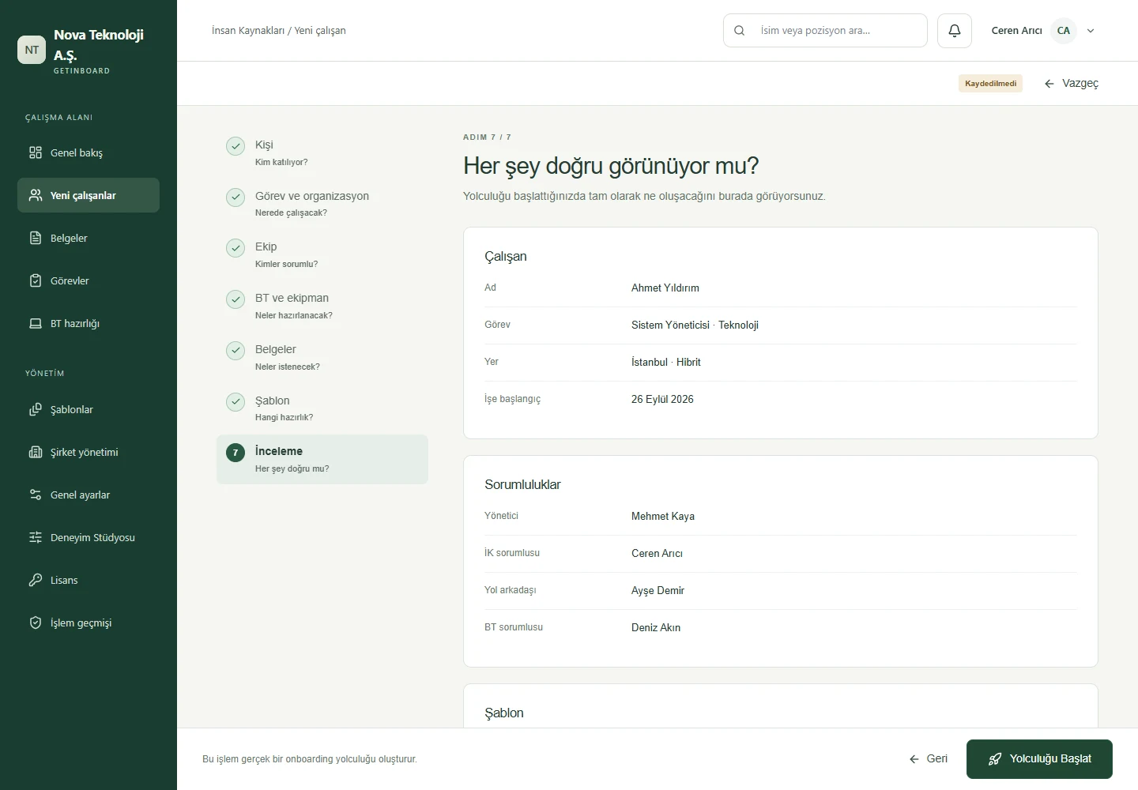
Task: Click the Deneyim Stüdyosu tuning icon
Action: coord(36,537)
